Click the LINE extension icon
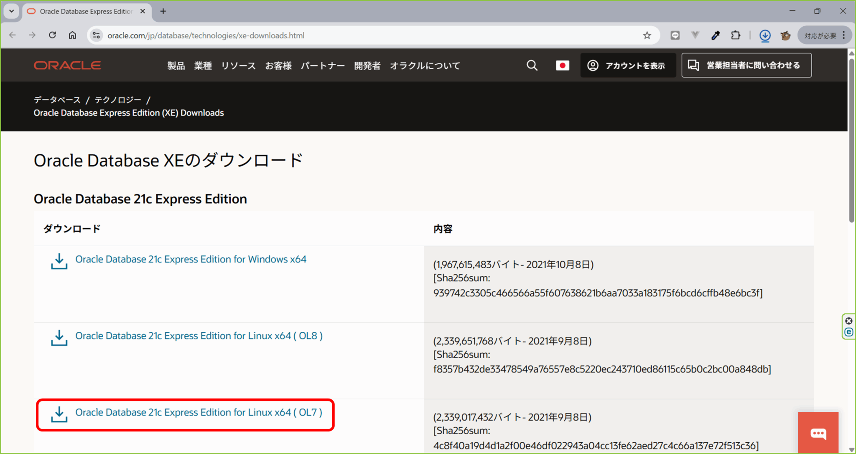The height and width of the screenshot is (454, 856). point(675,35)
